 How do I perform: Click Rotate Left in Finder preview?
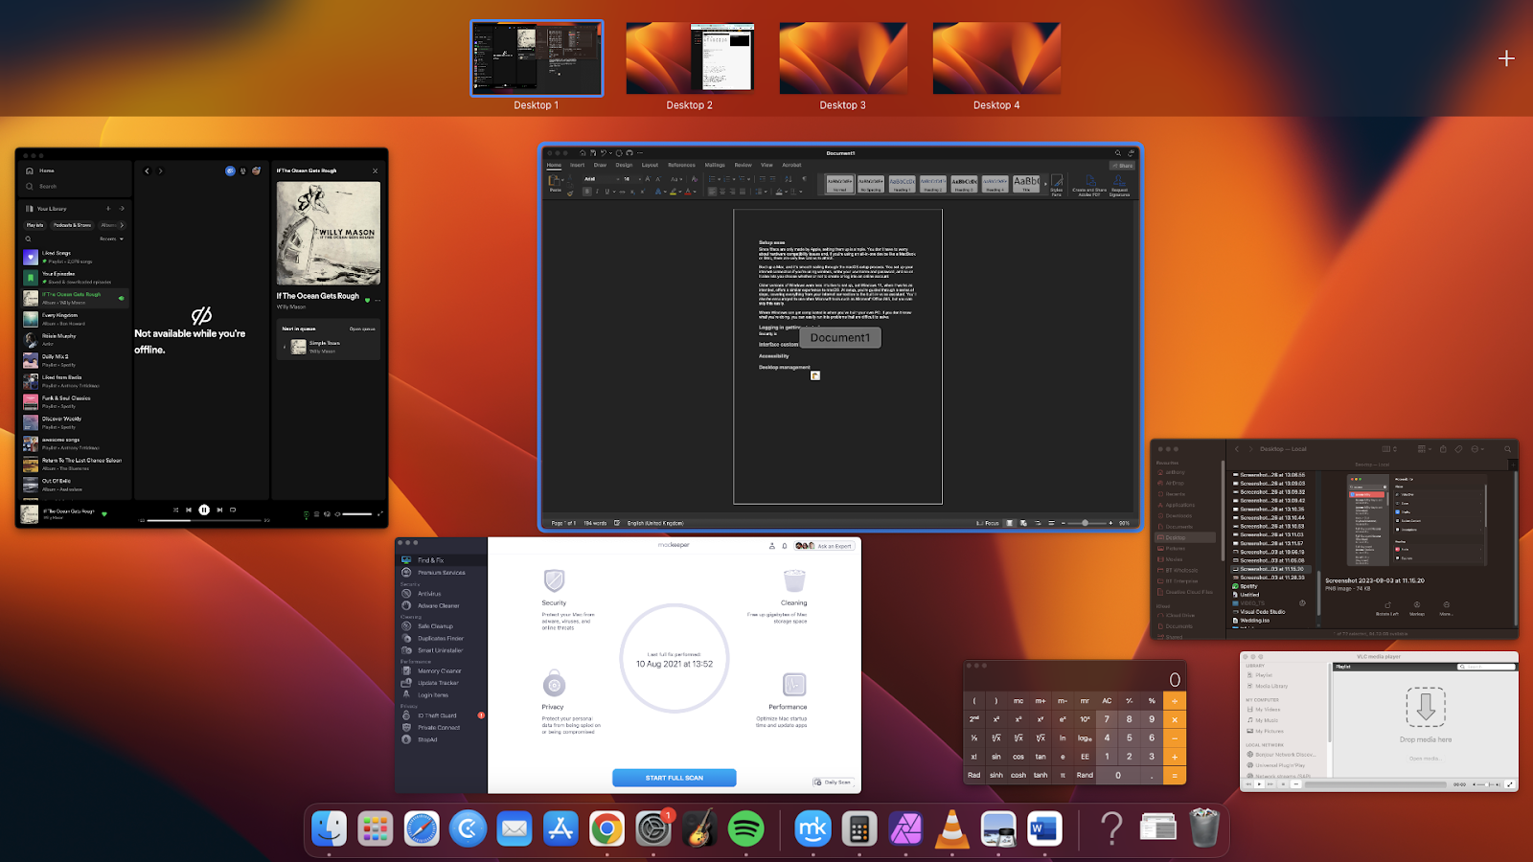pyautogui.click(x=1387, y=608)
